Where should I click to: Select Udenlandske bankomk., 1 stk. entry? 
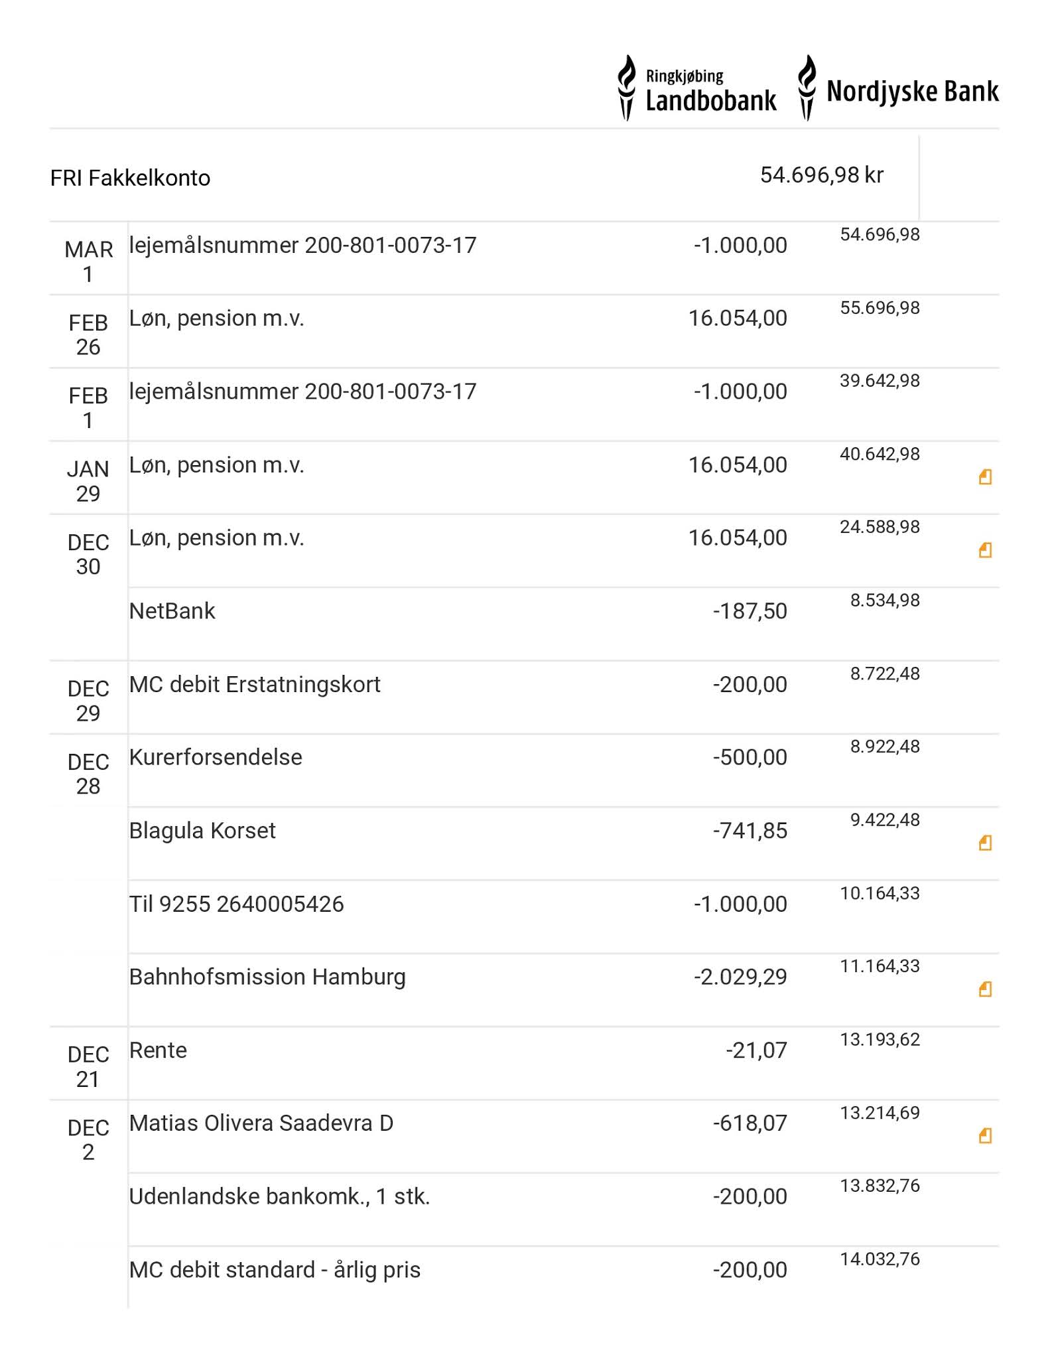(279, 1196)
